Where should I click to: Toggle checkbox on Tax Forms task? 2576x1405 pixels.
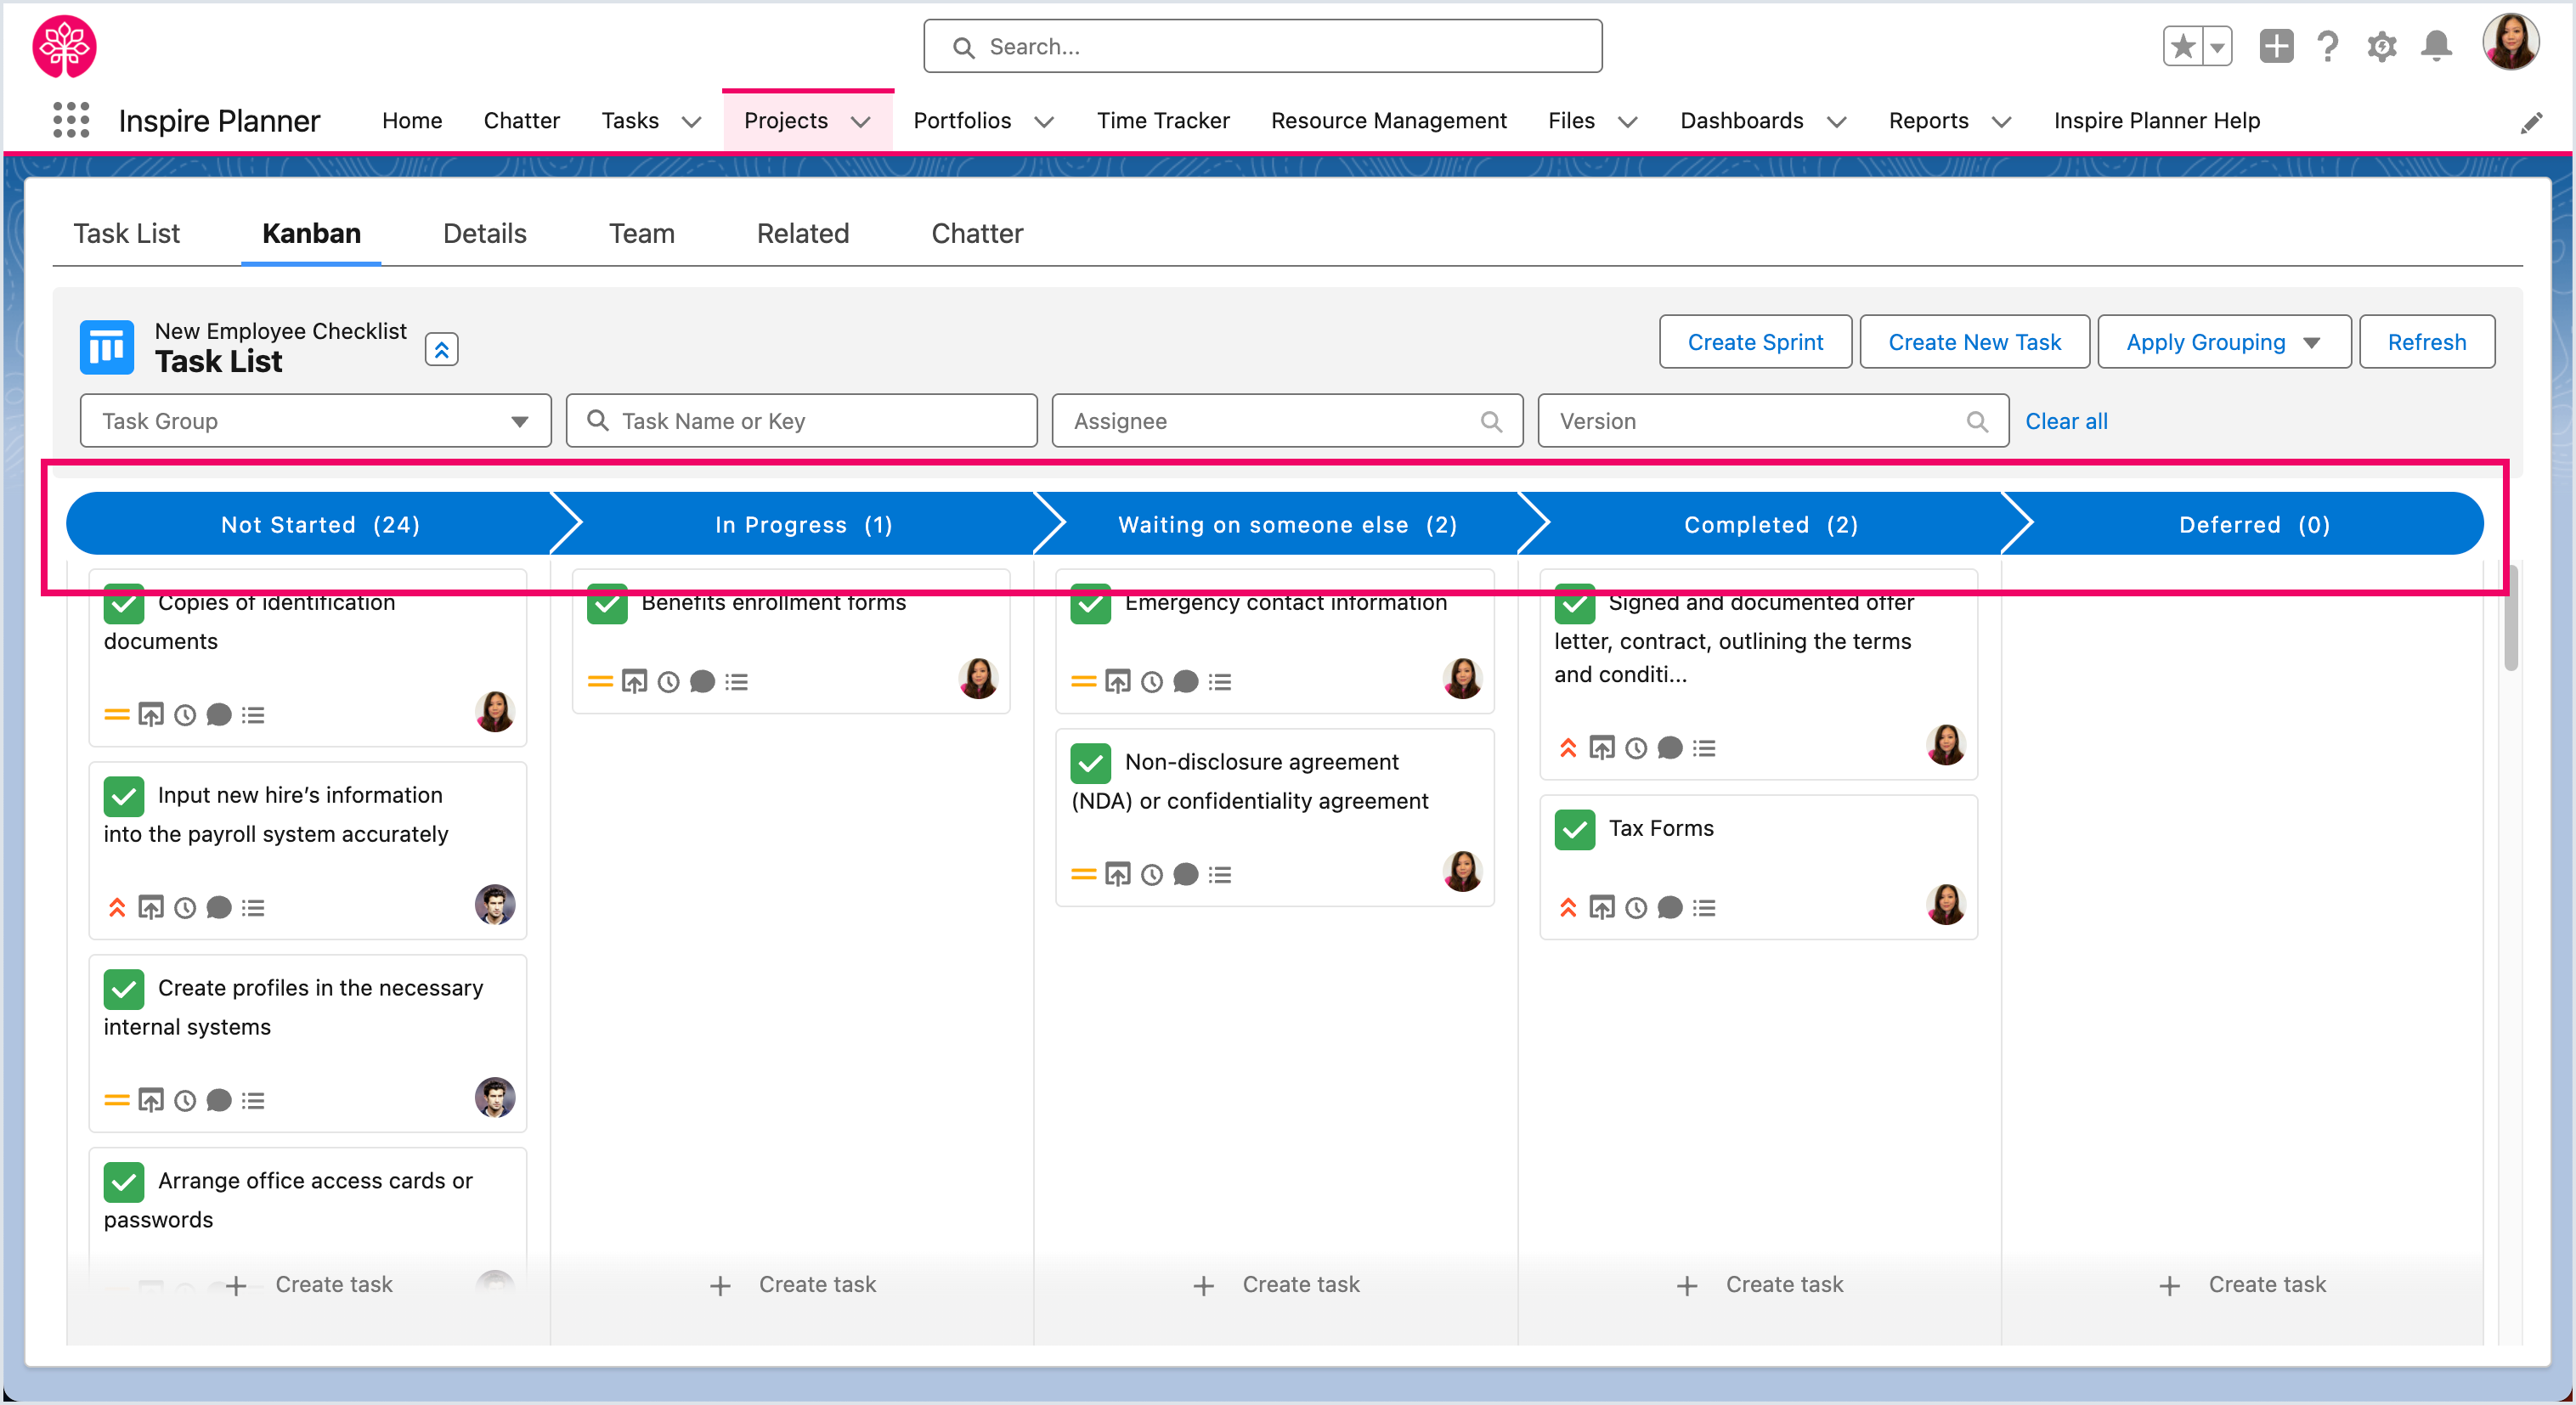pos(1575,830)
